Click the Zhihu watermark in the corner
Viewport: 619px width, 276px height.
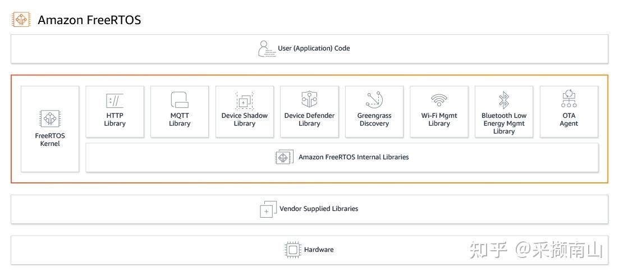coord(535,250)
